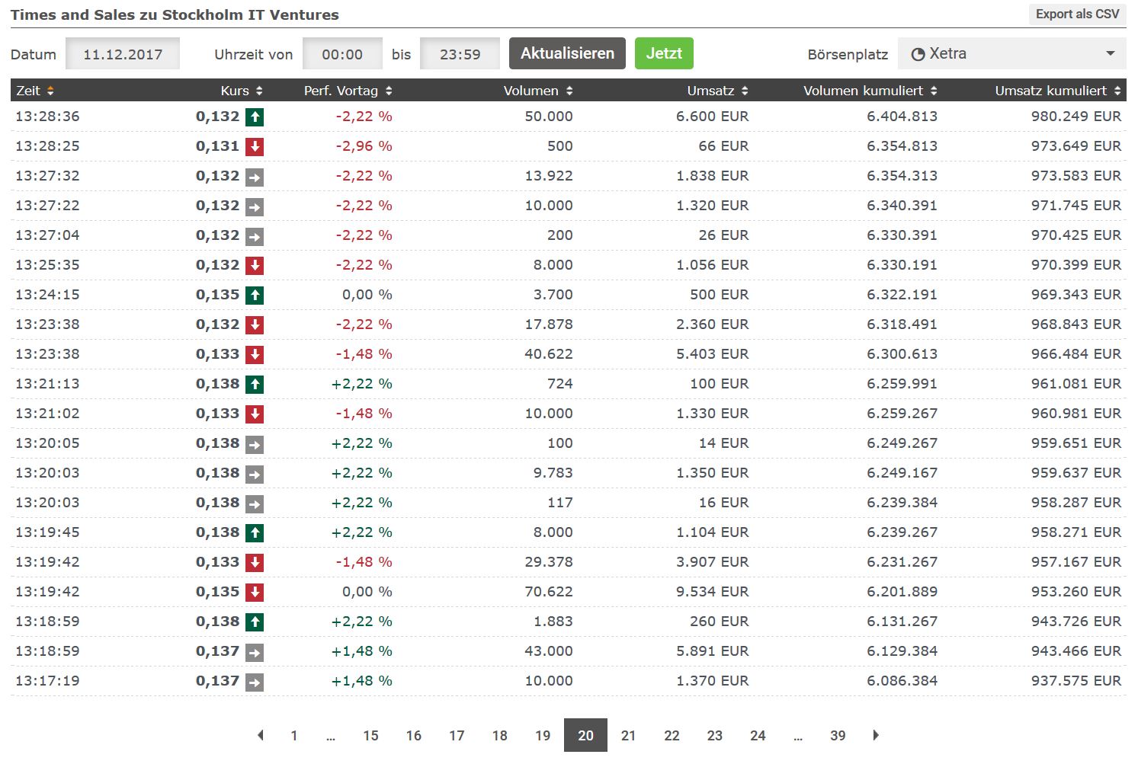This screenshot has width=1138, height=764.
Task: Click the bis end time field
Action: pos(460,54)
